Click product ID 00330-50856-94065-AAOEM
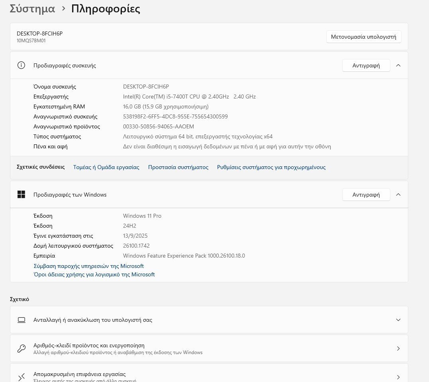This screenshot has height=382, width=429. point(159,126)
